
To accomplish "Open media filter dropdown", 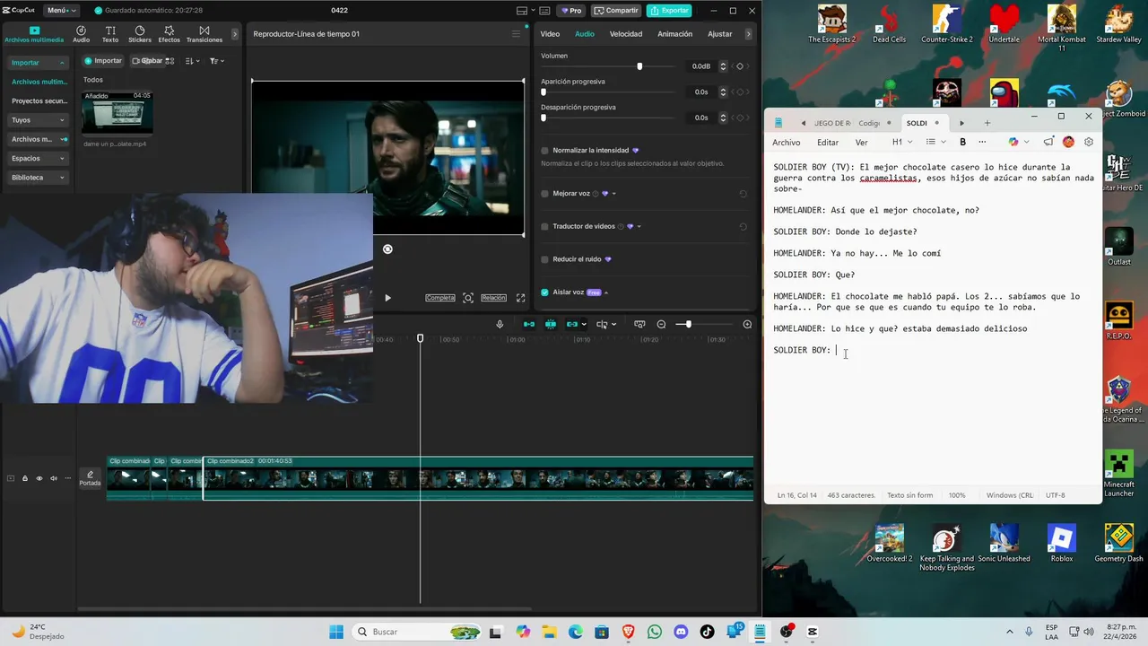I will [217, 61].
